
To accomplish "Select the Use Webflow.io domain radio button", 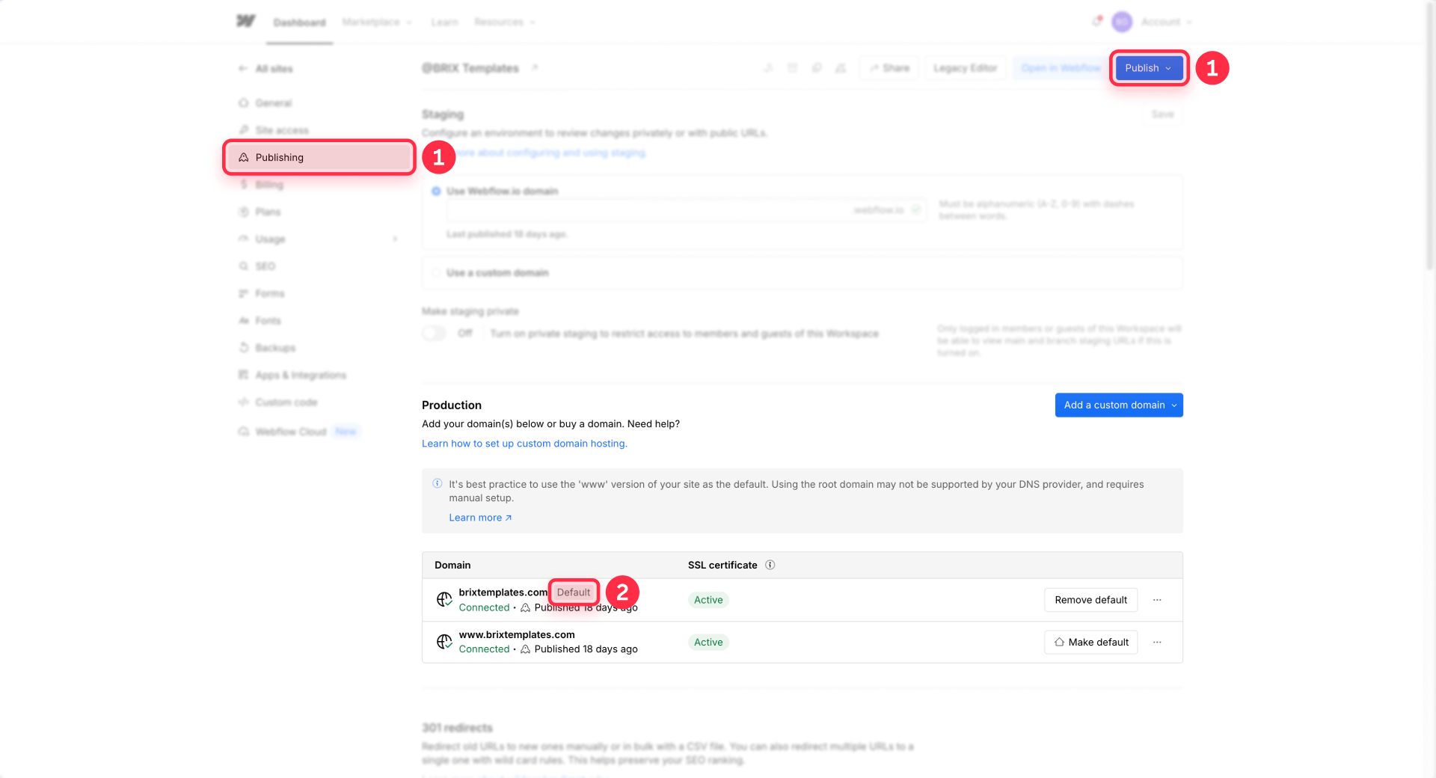I will point(436,192).
